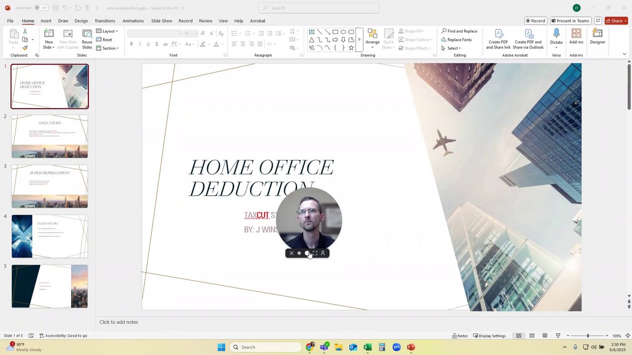The image size is (632, 355).
Task: Click to add notes field
Action: [x=118, y=322]
